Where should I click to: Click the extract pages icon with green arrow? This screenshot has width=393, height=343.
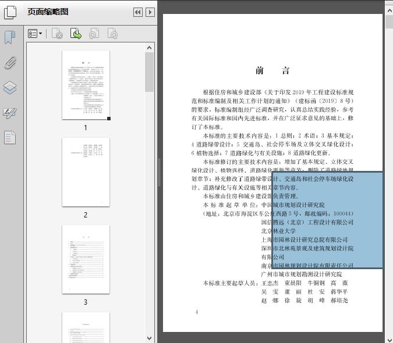coord(76,34)
